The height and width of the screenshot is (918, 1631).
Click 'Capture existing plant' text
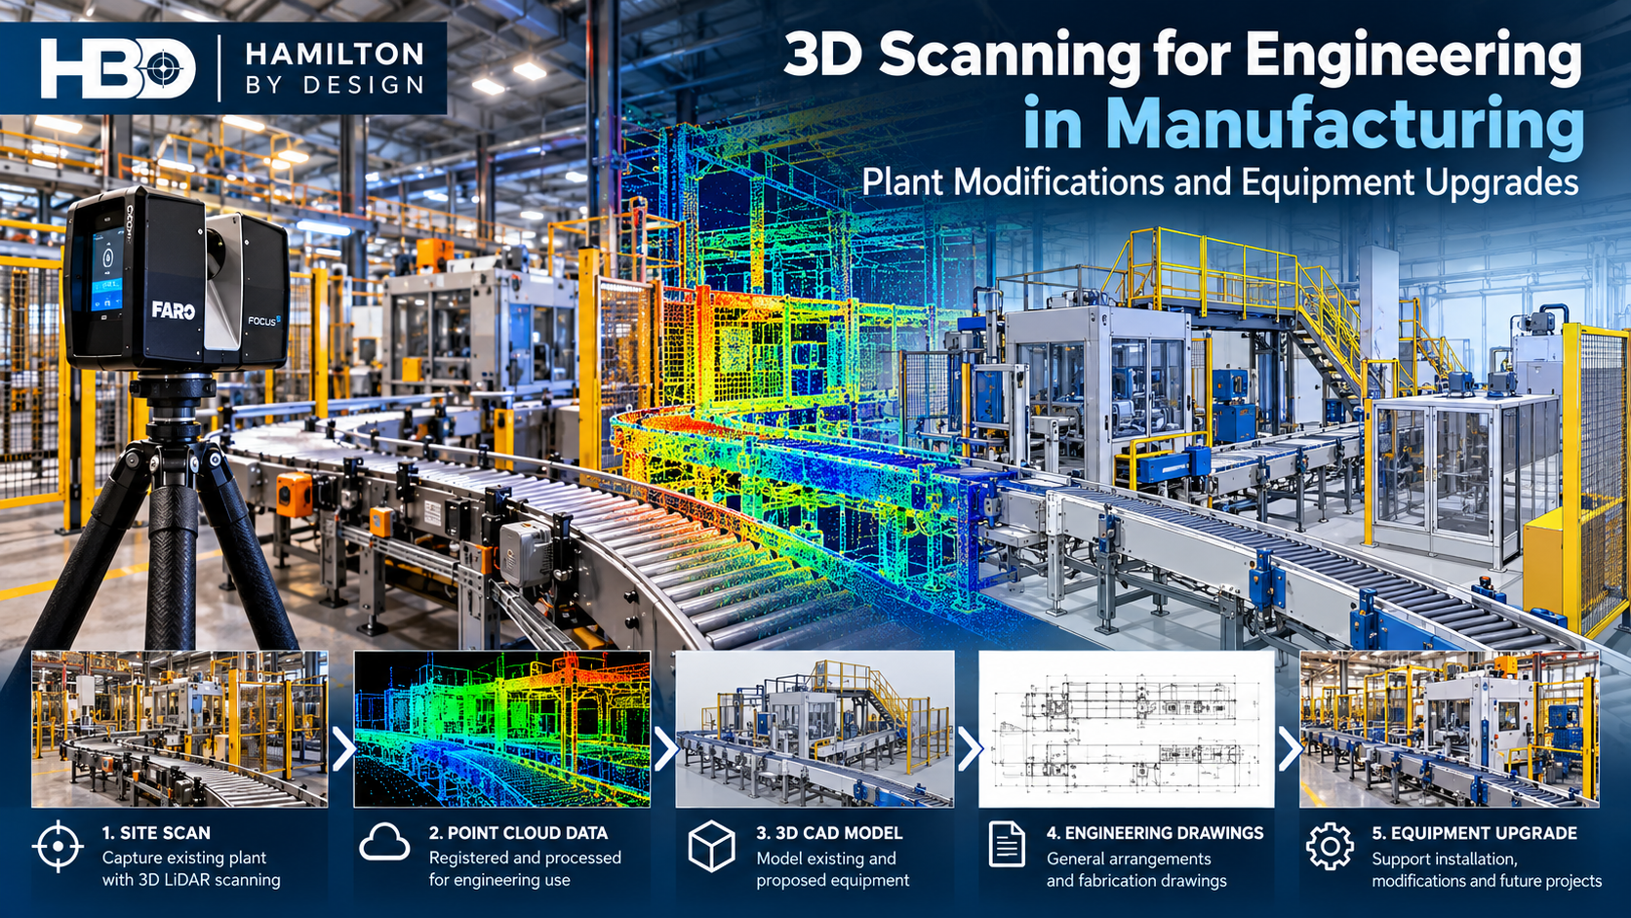coord(184,858)
